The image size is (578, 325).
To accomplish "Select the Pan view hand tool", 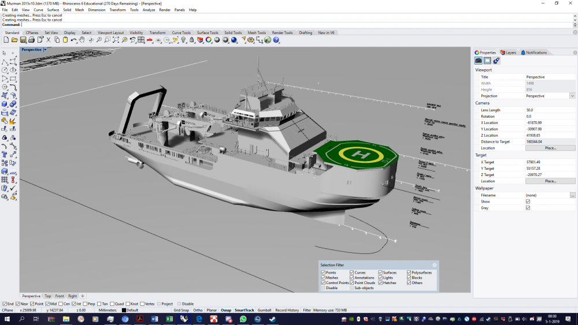I will 82,40.
